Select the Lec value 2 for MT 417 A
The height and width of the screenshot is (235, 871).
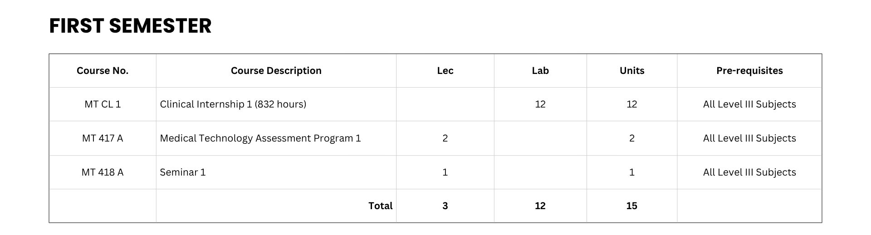(445, 138)
